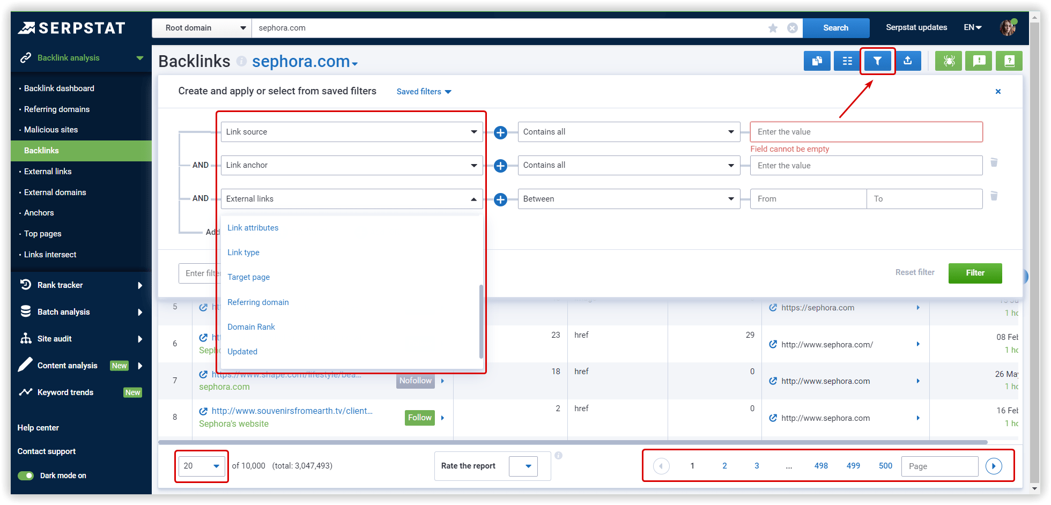
Task: Open column settings via the list icon
Action: coord(847,61)
